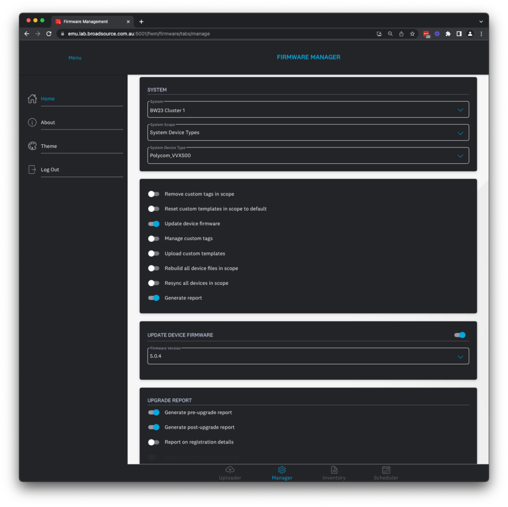This screenshot has width=508, height=507.
Task: Enable the Manage custom tags toggle
Action: (x=154, y=239)
